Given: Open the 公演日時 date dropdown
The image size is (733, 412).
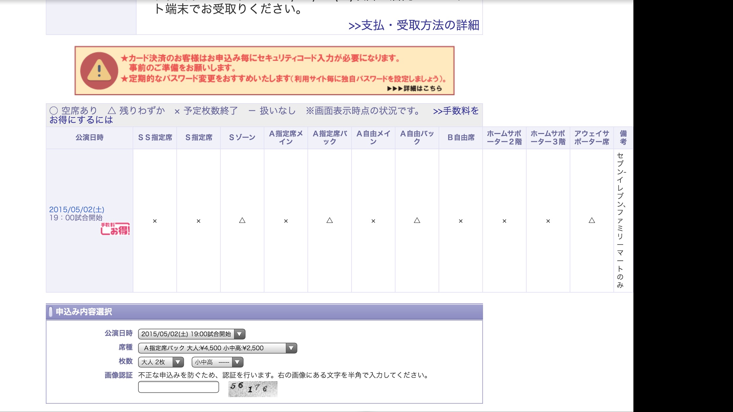Looking at the screenshot, I should (192, 334).
